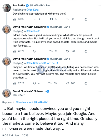Reply to Jon Butler's tweet
The height and width of the screenshot is (139, 104).
tap(35, 19)
